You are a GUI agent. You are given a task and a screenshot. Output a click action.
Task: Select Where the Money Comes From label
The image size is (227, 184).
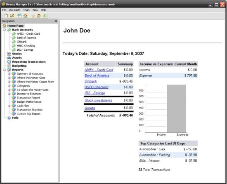35,82
